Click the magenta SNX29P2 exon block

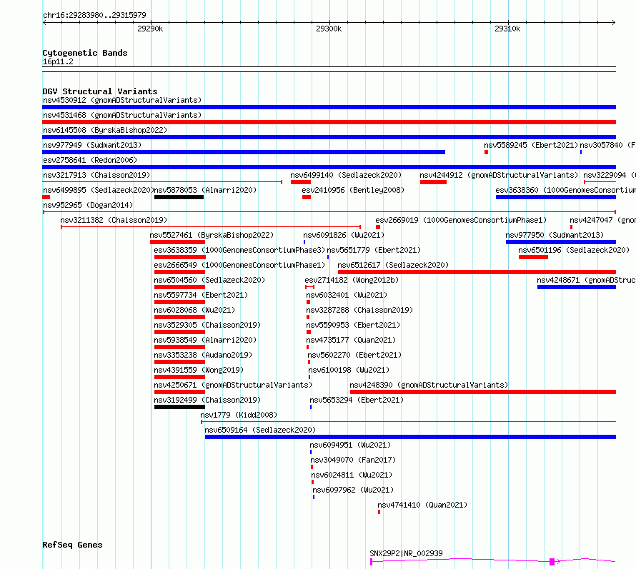click(552, 561)
